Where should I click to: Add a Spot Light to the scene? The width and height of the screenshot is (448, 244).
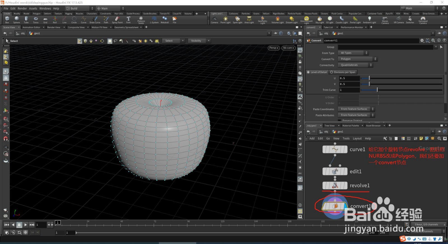point(237,20)
